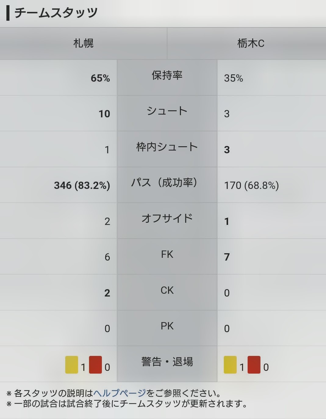Click the PK stat label
This screenshot has width=326, height=419.
click(x=167, y=326)
